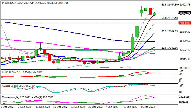Click the current price tag 20891.01
The width and height of the screenshot is (192, 110).
point(185,13)
